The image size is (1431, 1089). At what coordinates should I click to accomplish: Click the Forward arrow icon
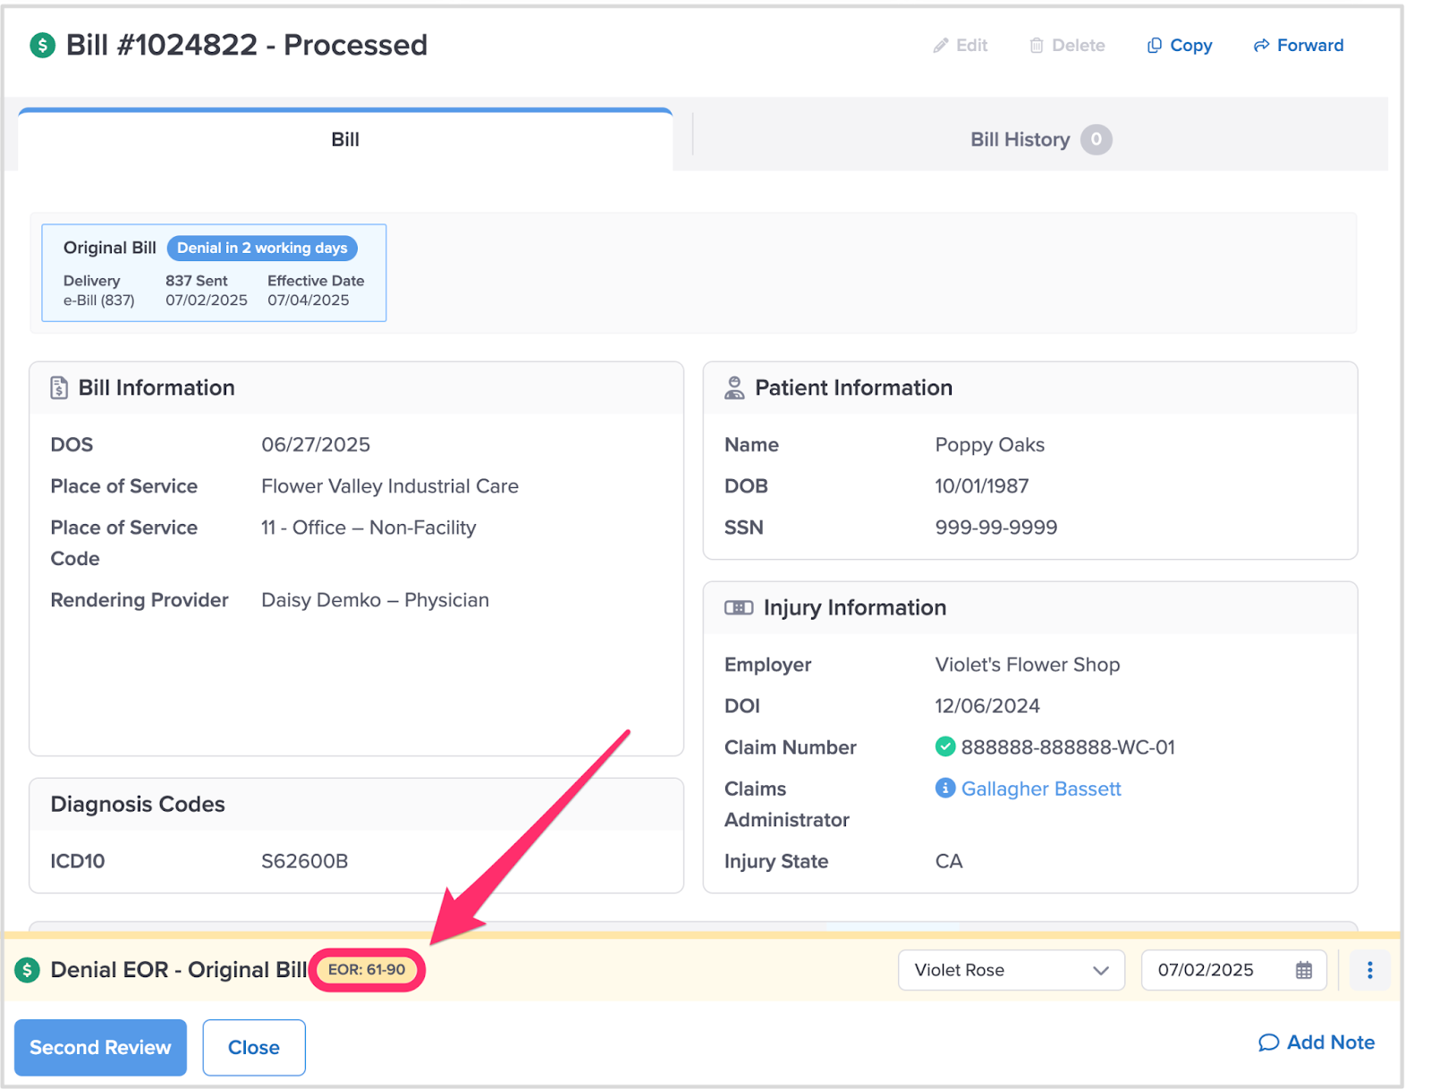[x=1261, y=46]
